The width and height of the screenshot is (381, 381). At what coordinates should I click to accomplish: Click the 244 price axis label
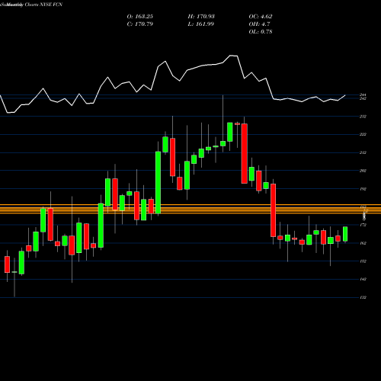pos(363,94)
